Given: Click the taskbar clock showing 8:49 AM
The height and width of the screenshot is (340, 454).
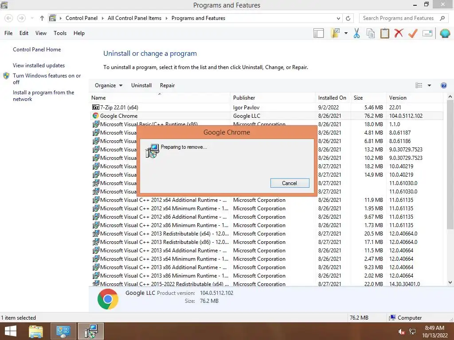Looking at the screenshot, I should point(434,332).
